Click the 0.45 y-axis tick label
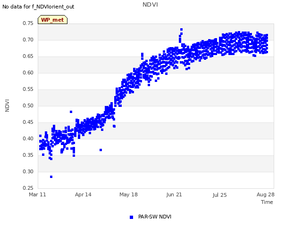Viewport: 302px width, 226px height. 28,122
